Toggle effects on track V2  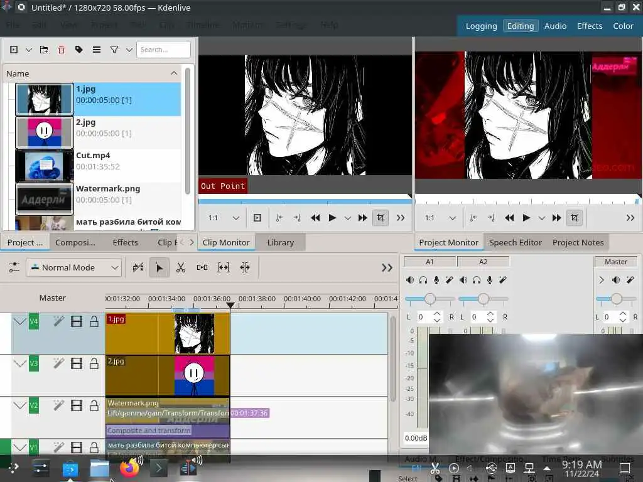[x=58, y=405]
